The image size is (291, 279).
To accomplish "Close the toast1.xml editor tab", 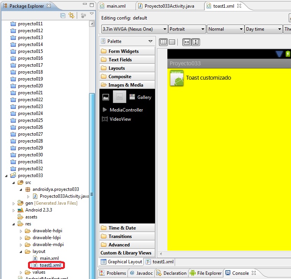I will click(239, 6).
